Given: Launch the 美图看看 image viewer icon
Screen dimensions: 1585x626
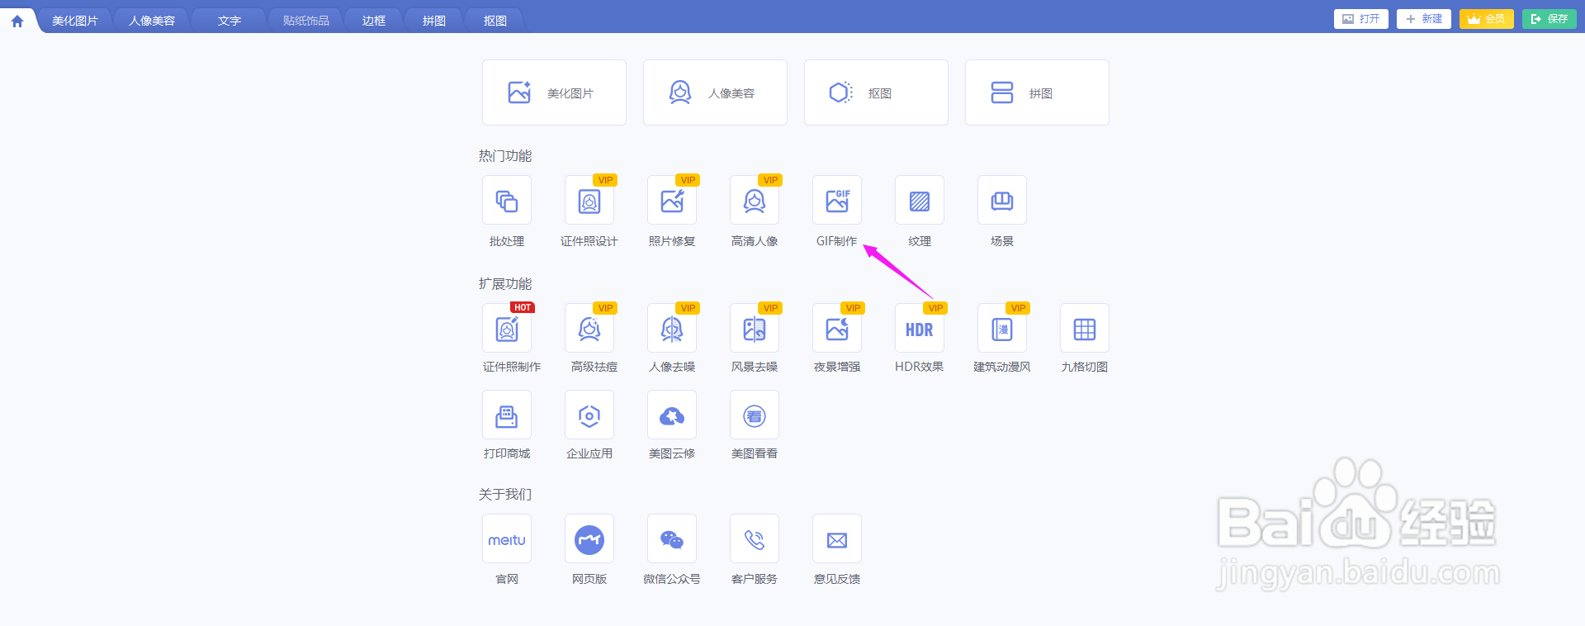Looking at the screenshot, I should (755, 415).
